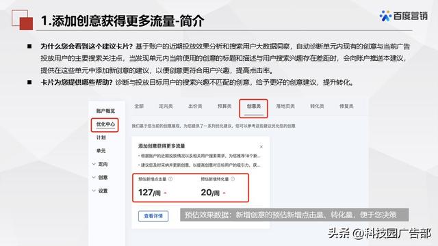
Task: Switch to the 转化类 tab
Action: [x=317, y=106]
